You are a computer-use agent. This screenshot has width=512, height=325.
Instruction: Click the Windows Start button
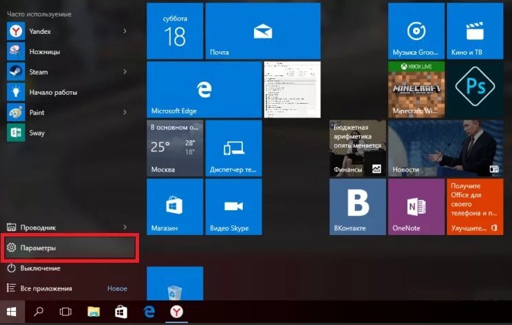tap(12, 312)
